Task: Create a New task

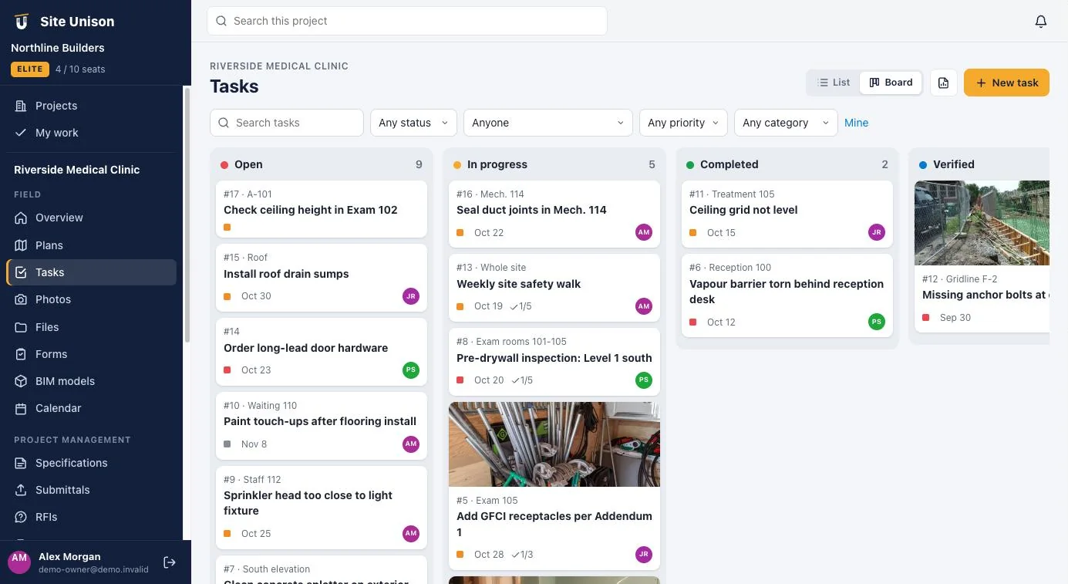Action: [x=1006, y=83]
